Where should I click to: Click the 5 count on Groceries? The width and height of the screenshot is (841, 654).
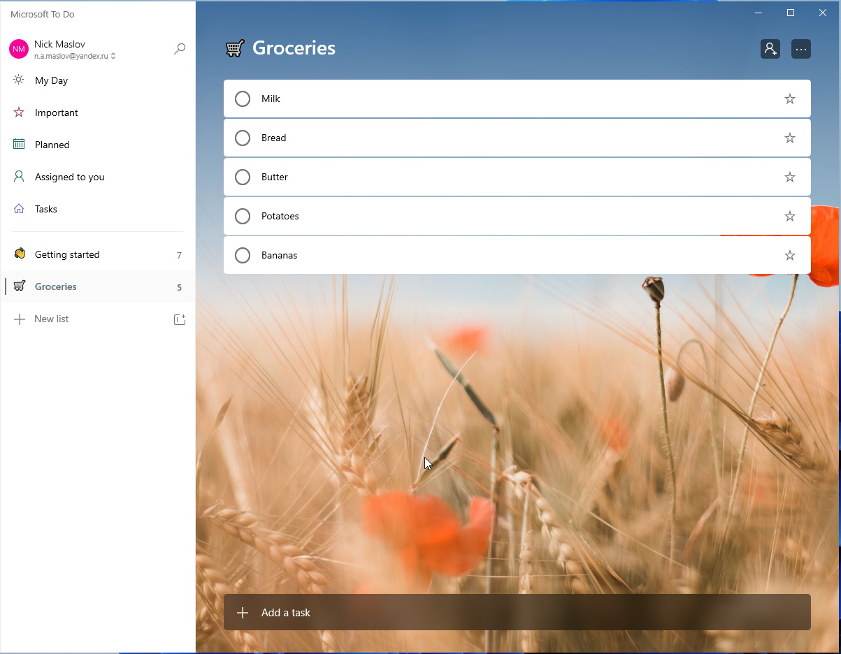(179, 287)
